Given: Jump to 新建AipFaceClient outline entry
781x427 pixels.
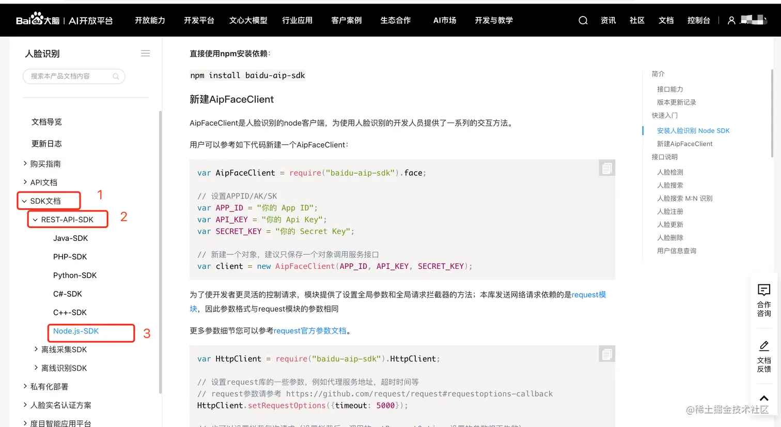Looking at the screenshot, I should 685,144.
